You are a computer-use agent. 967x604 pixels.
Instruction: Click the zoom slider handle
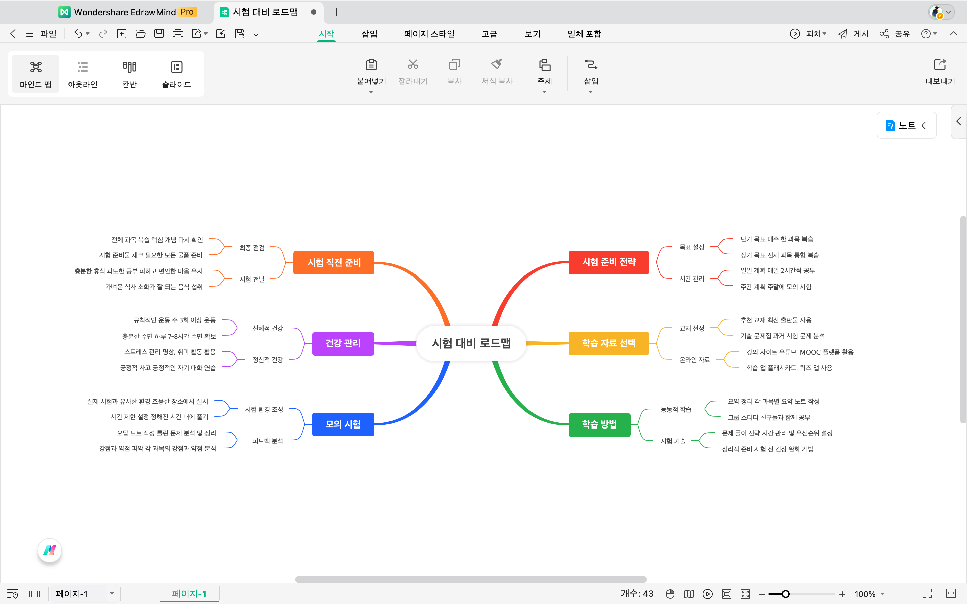coord(785,594)
